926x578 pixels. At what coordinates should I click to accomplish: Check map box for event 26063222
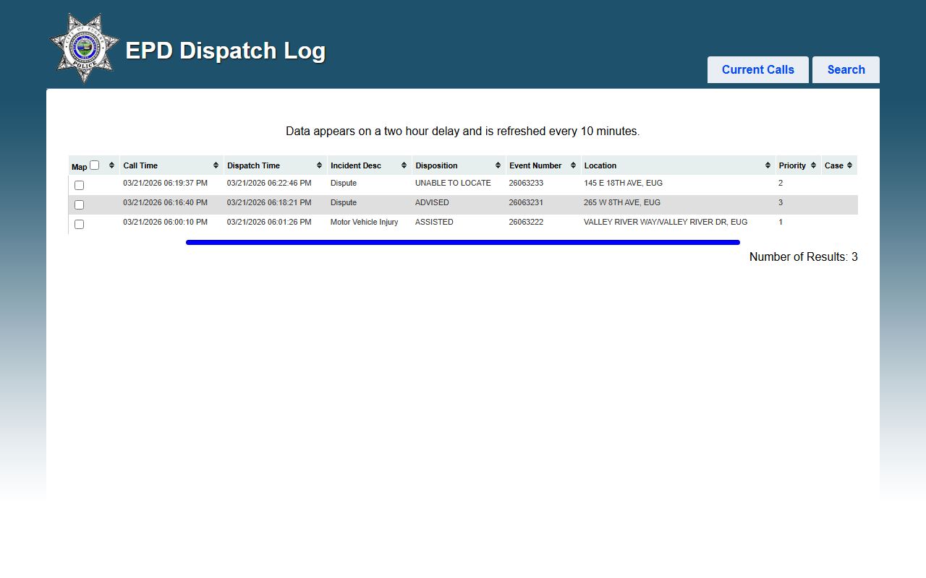(79, 224)
